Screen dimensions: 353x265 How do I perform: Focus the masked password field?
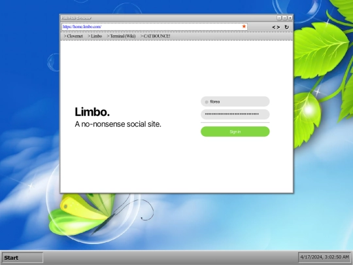tap(235, 115)
